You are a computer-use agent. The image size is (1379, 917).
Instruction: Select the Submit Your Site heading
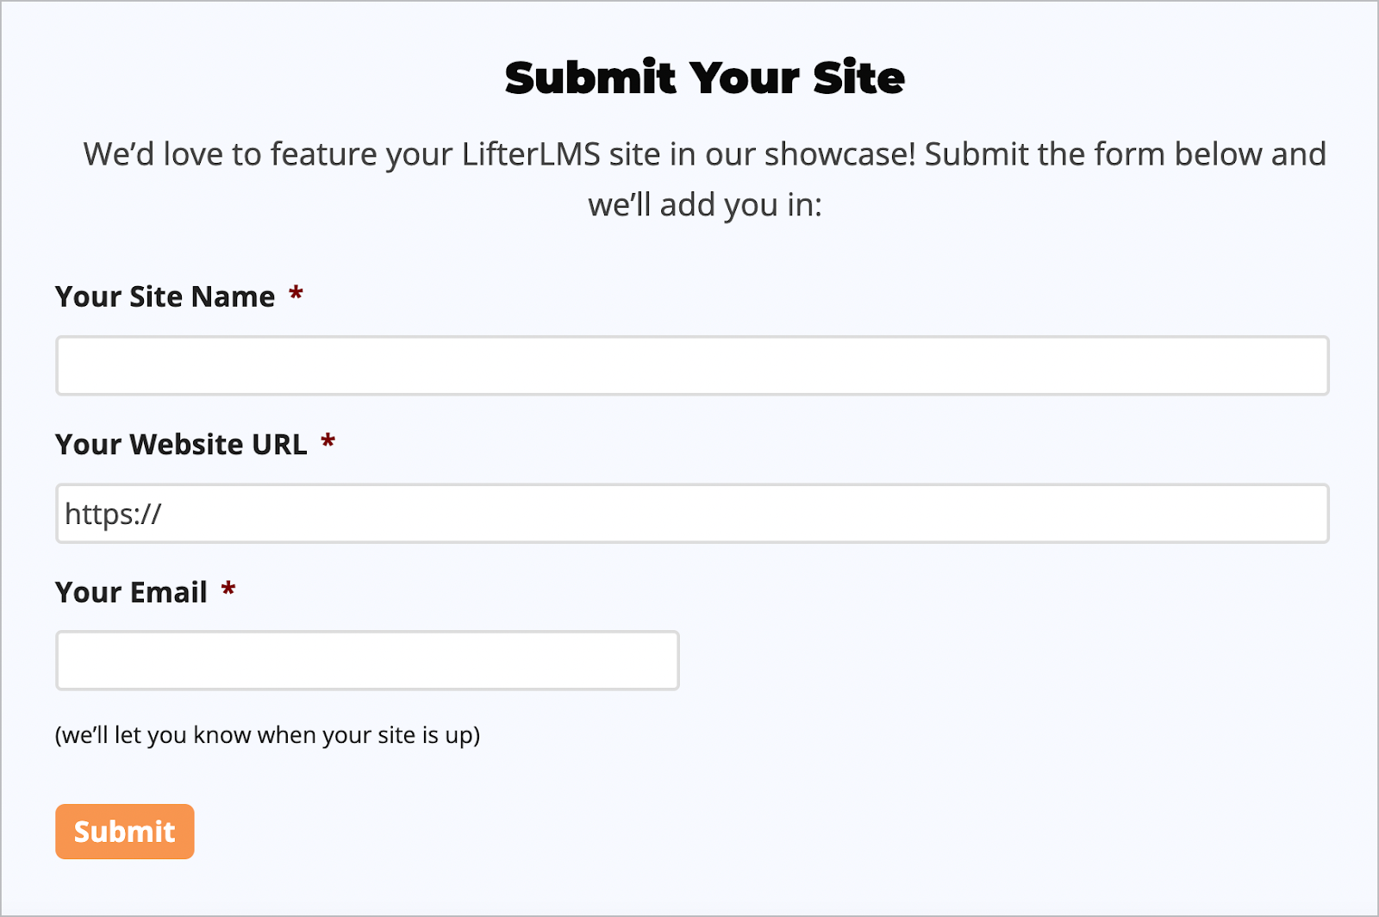(704, 78)
